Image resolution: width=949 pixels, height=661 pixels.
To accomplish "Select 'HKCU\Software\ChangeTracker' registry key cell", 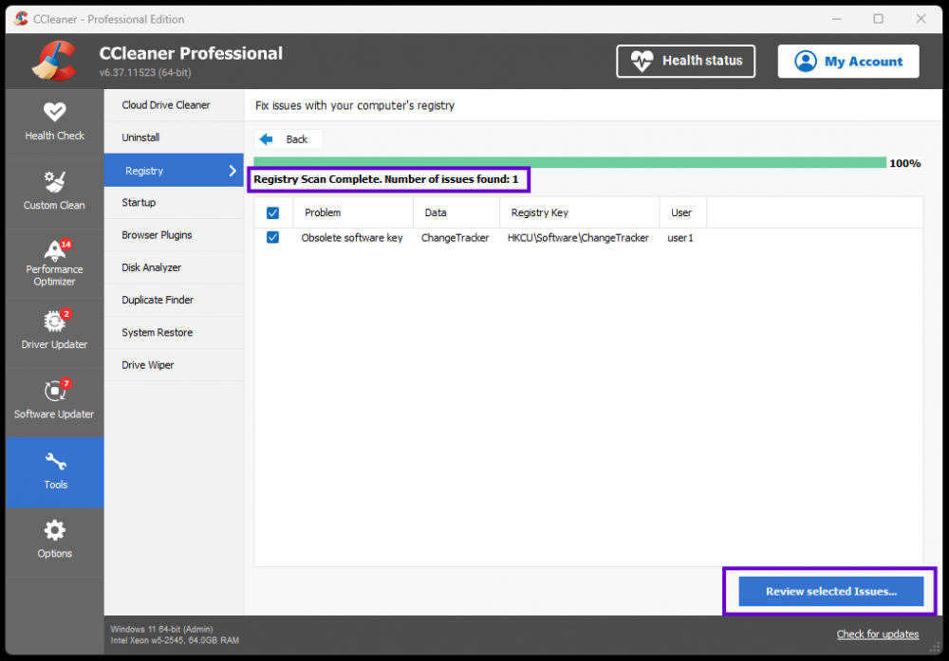I will [578, 238].
